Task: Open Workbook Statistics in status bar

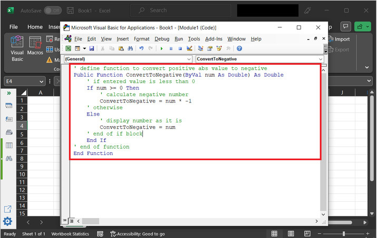Action: tap(70, 234)
